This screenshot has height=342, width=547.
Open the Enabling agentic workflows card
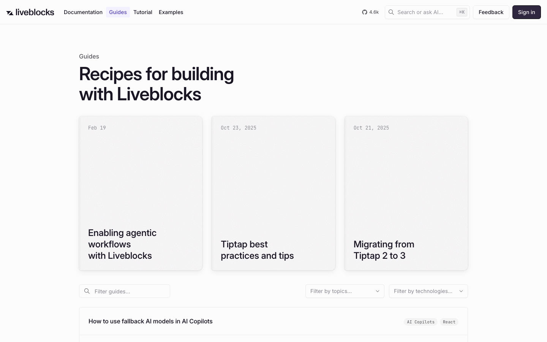[141, 193]
